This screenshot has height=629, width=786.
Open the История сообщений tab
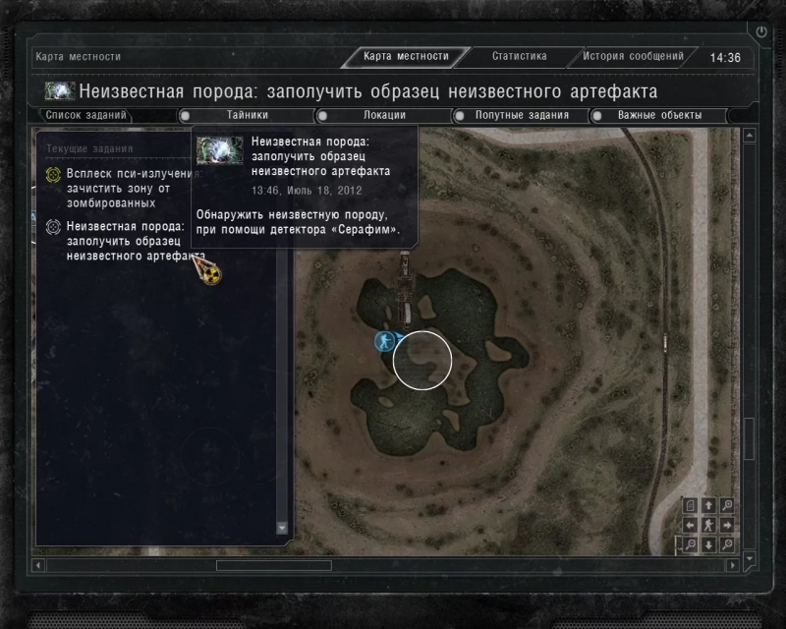click(x=633, y=56)
